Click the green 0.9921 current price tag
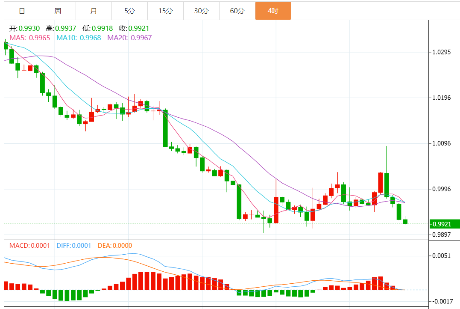Viewport: 460px width, 309px height. 445,224
